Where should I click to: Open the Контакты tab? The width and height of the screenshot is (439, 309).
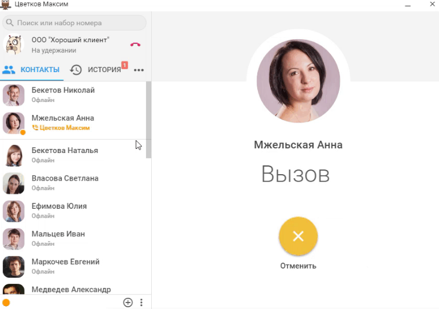tap(32, 69)
